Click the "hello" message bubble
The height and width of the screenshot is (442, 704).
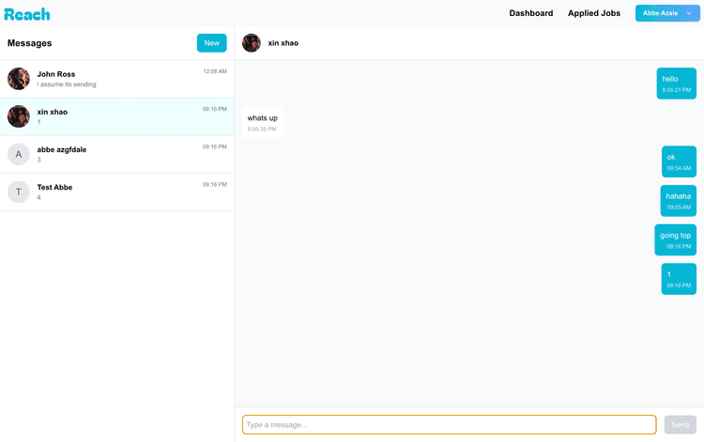pyautogui.click(x=676, y=84)
